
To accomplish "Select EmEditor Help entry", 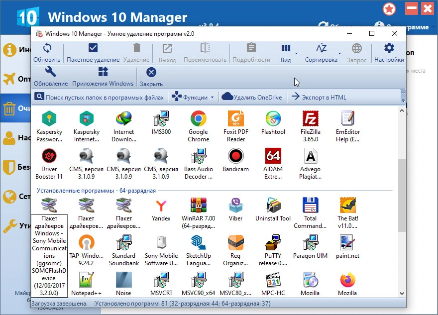I will (348, 126).
